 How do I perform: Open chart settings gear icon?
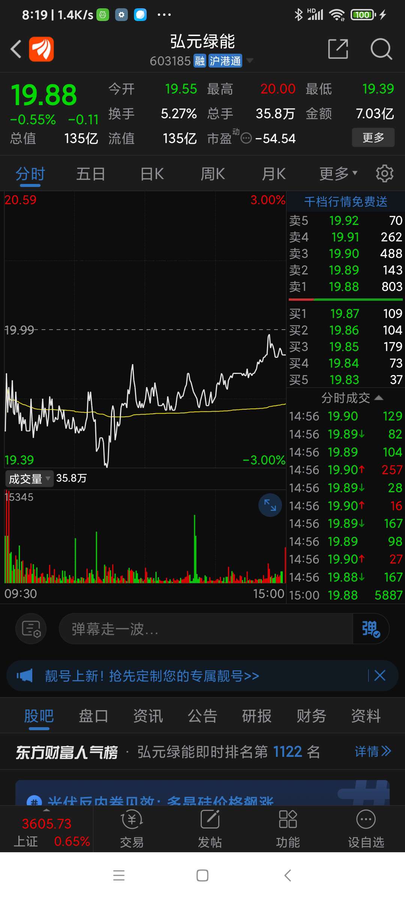coord(385,173)
